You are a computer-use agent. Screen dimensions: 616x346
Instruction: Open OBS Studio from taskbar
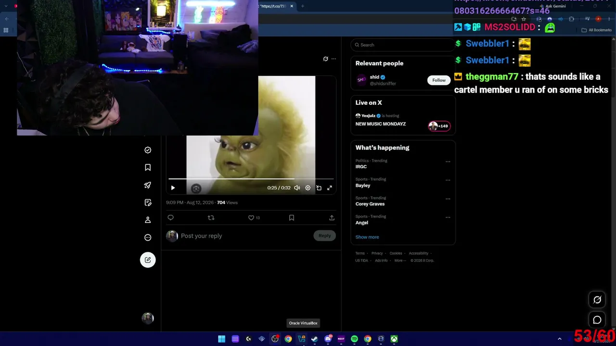(x=275, y=339)
